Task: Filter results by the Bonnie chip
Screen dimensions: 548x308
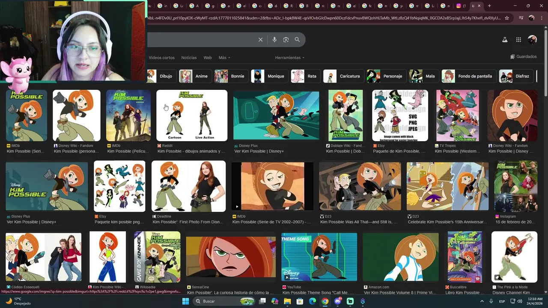Action: pyautogui.click(x=231, y=76)
